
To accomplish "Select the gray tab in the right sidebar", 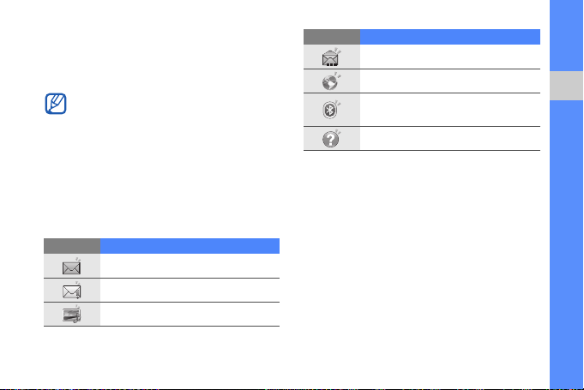I will (x=566, y=86).
